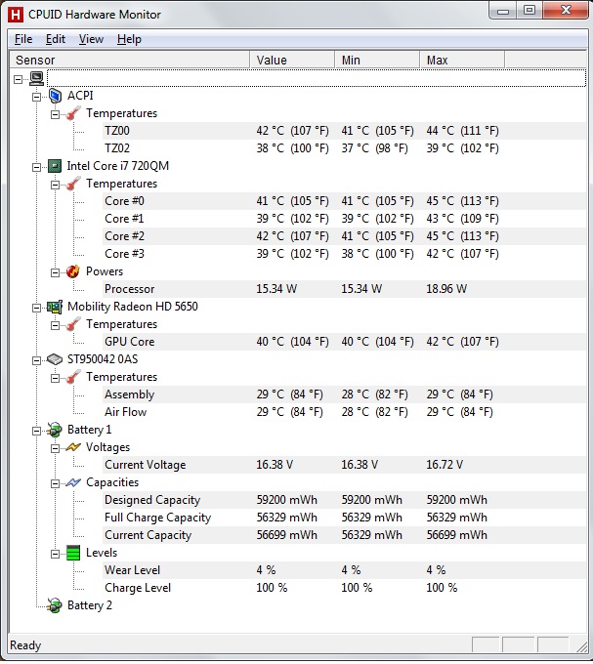This screenshot has width=593, height=664.
Task: Select the Designed Capacity row
Action: pyautogui.click(x=344, y=500)
